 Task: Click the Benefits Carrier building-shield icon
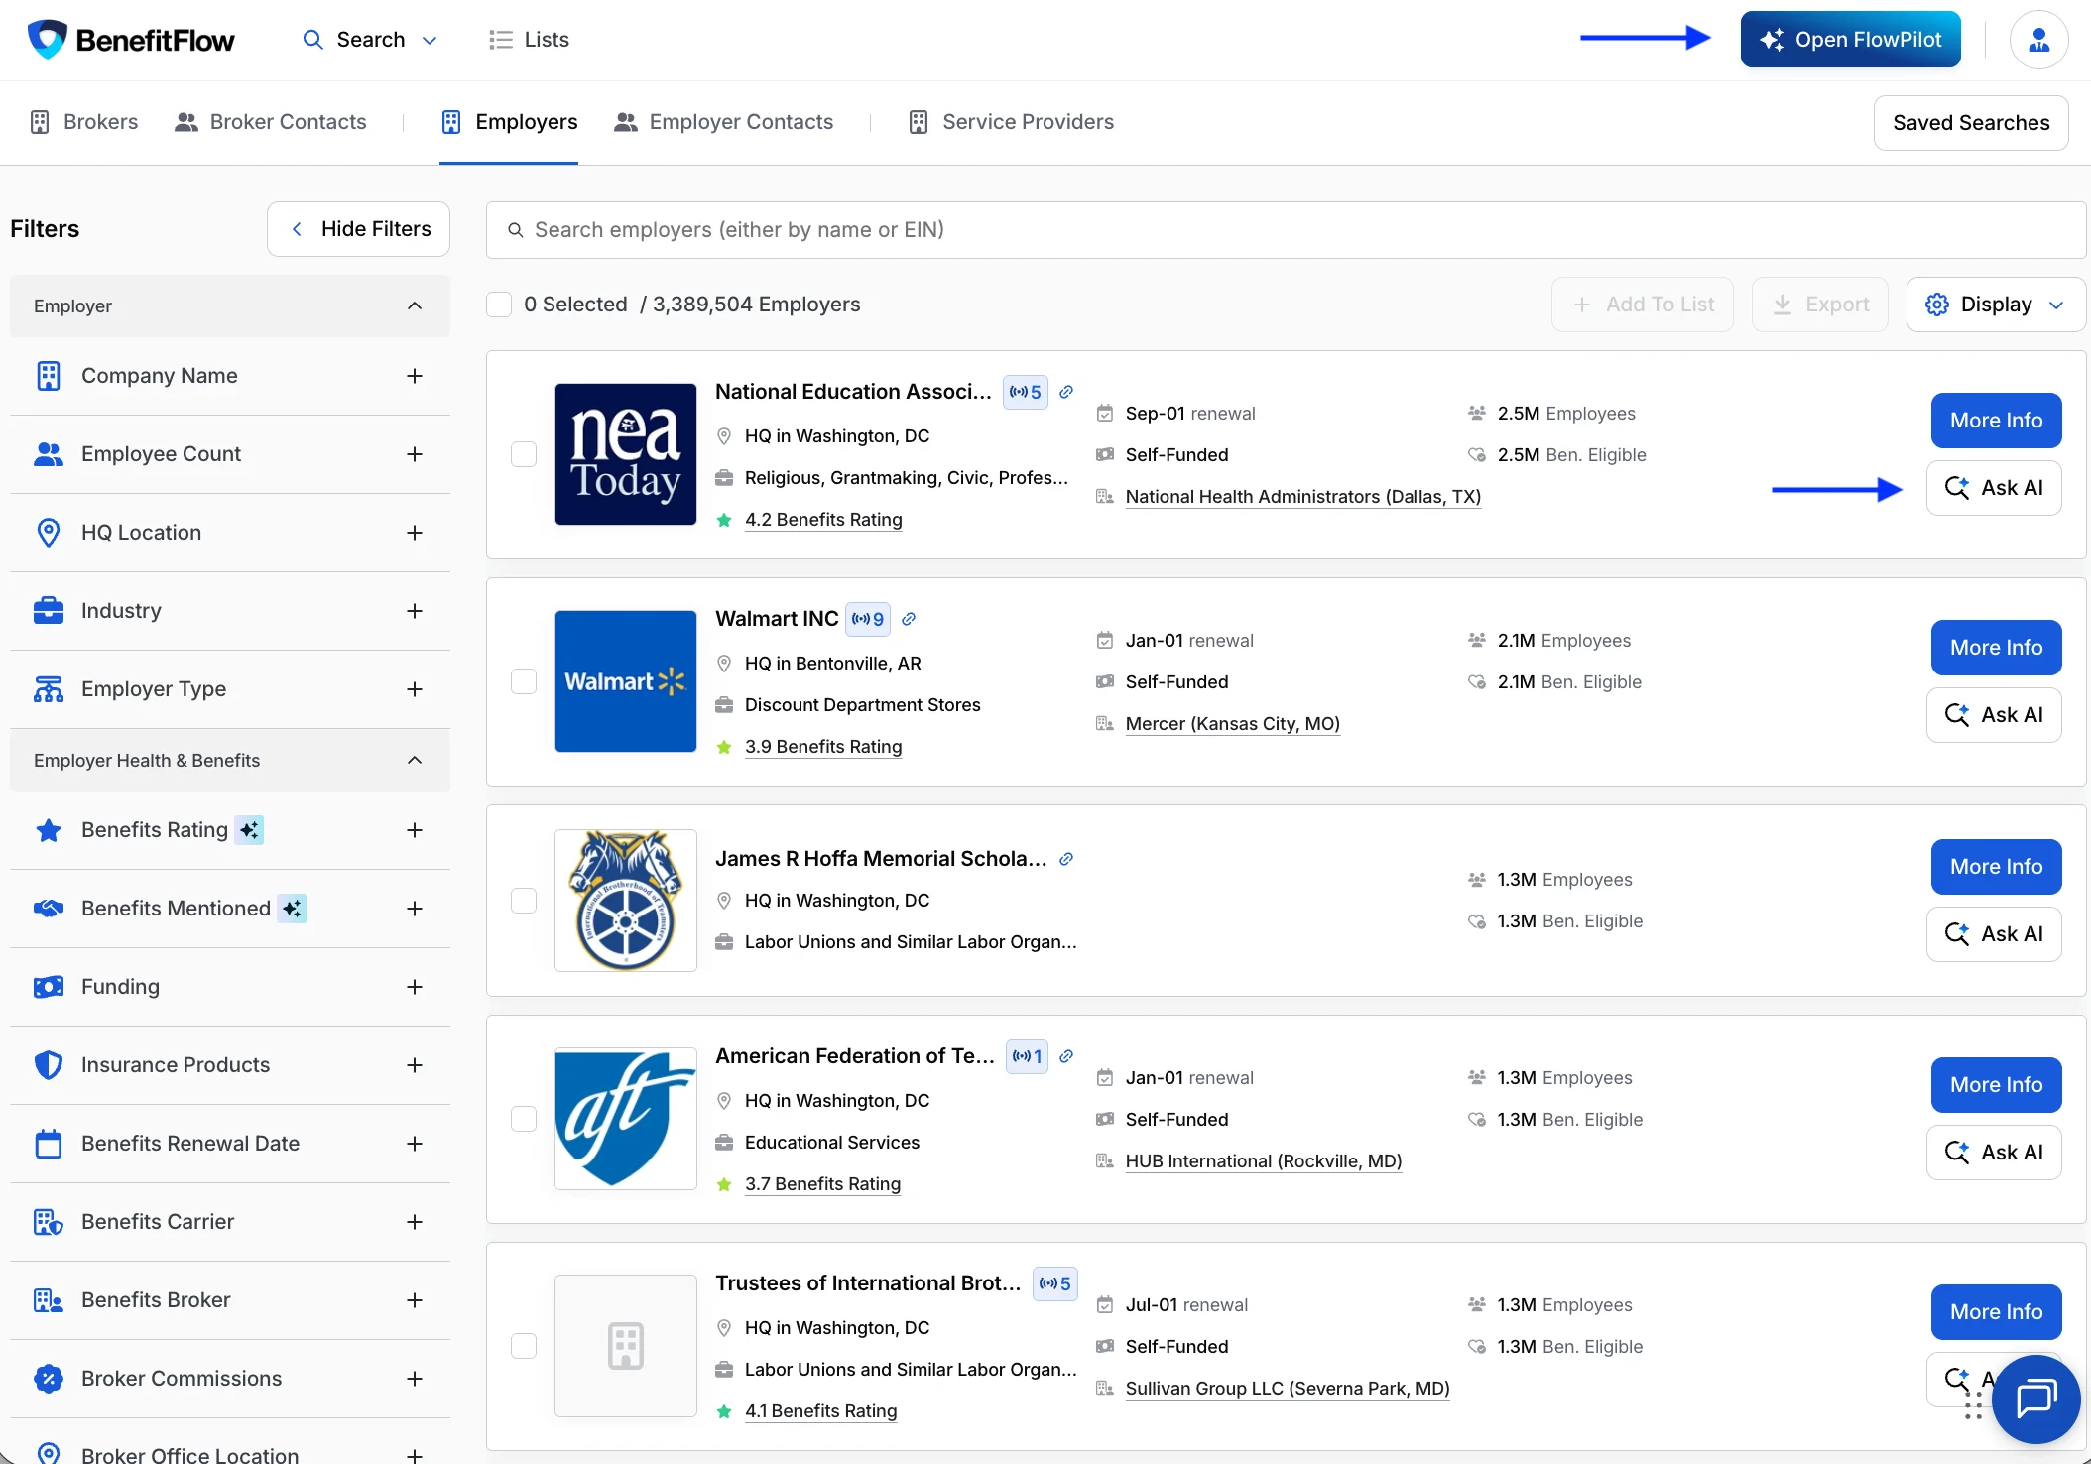(49, 1222)
